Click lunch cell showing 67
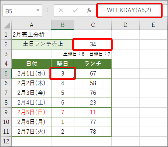Screen dimensions: 168x147 (93, 73)
